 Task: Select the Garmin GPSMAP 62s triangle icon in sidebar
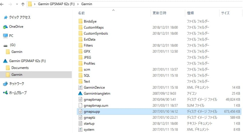point(5,61)
